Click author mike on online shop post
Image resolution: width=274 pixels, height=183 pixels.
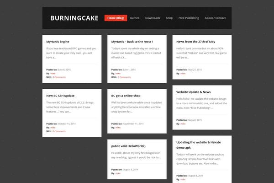(118, 128)
